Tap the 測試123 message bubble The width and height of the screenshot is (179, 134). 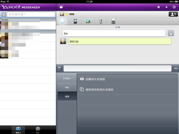coord(120,41)
